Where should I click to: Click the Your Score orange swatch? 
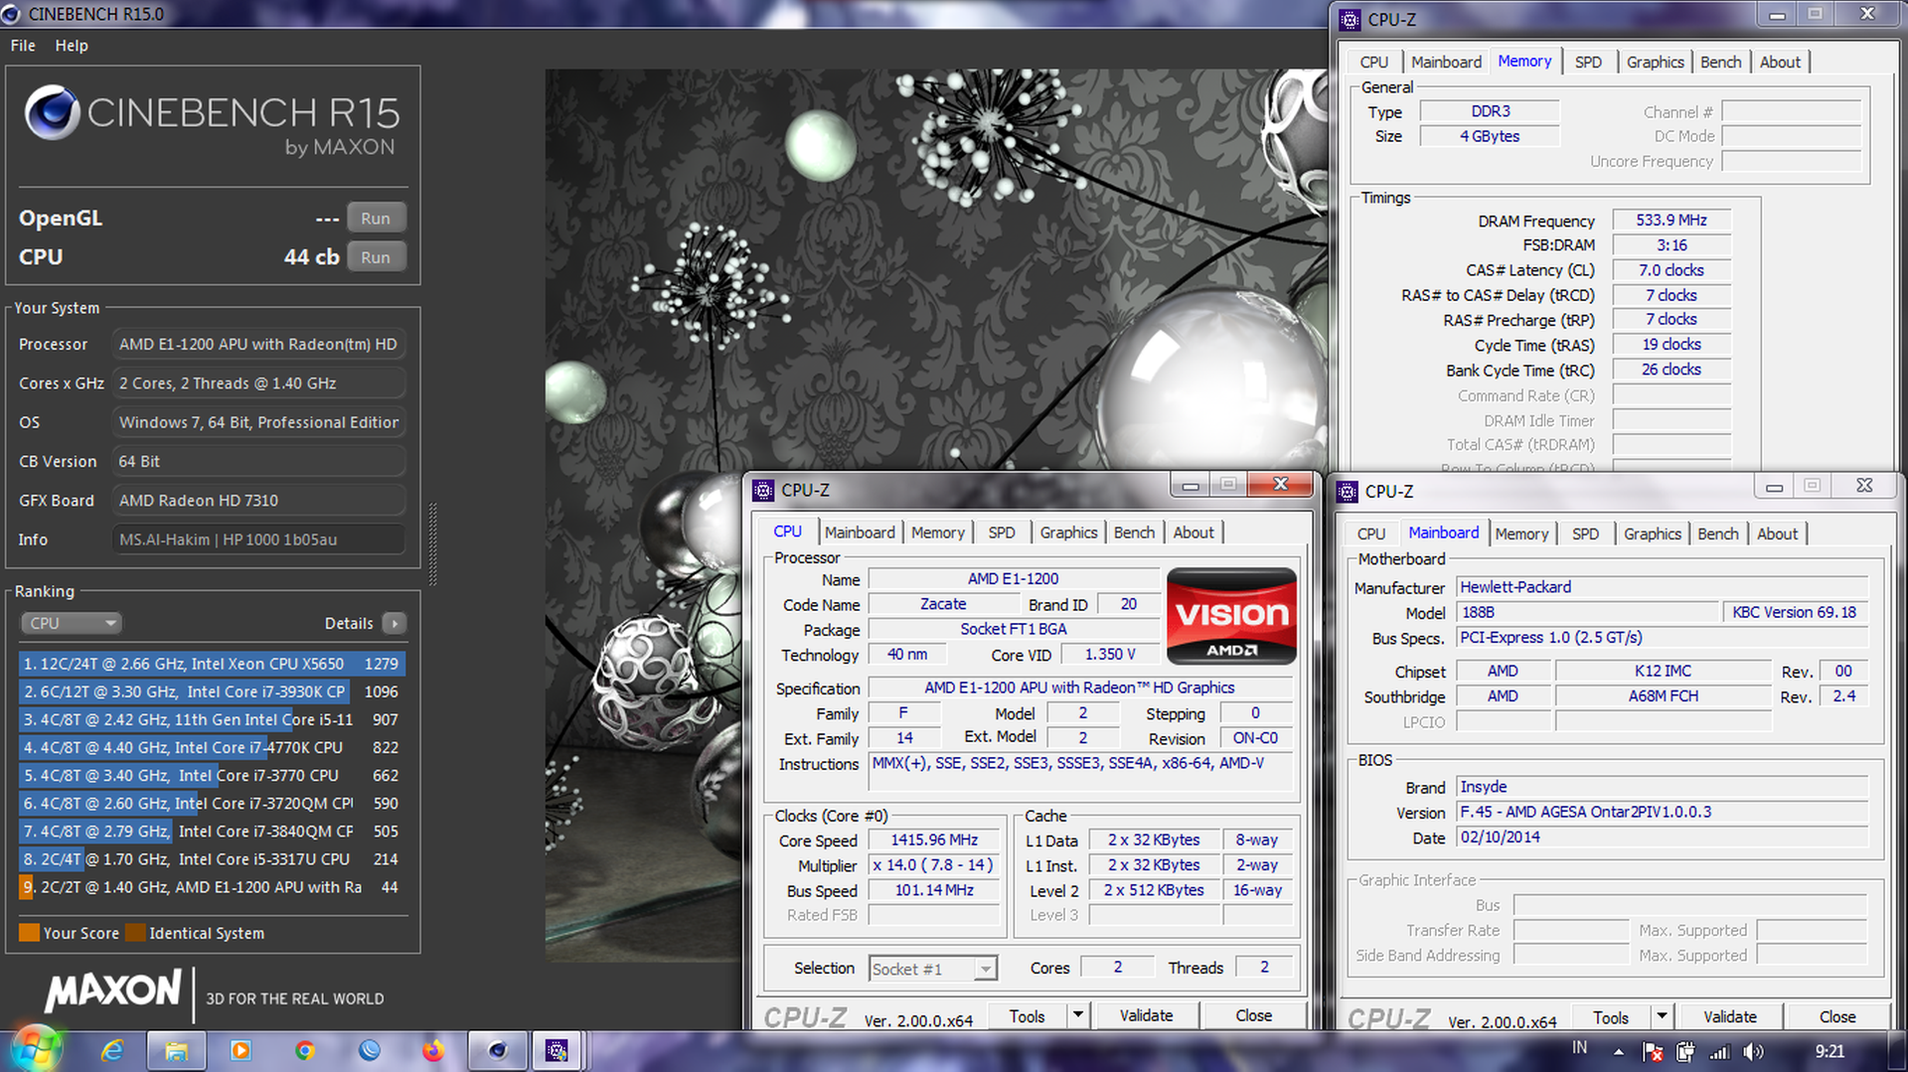(30, 933)
